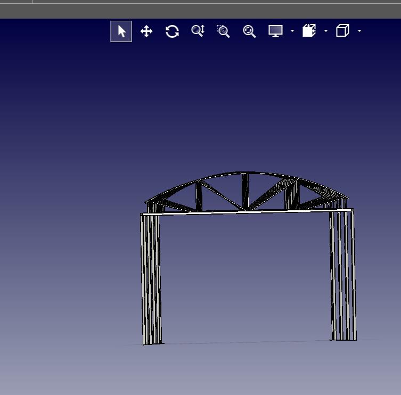Open the view orientation dropdown arrow
This screenshot has height=395, width=401.
[359, 31]
